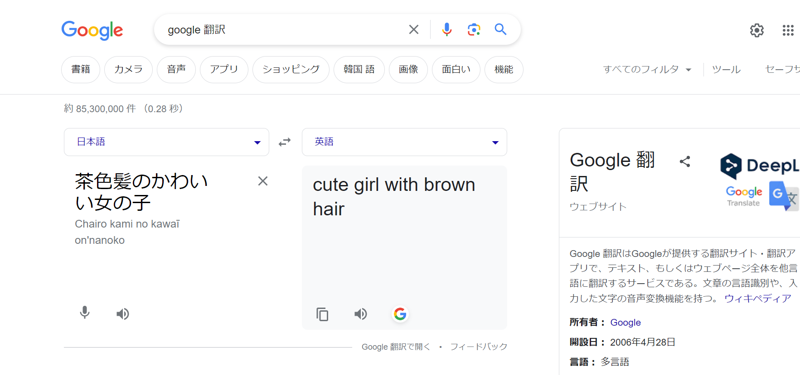Select the 音声 filter chip
Image resolution: width=800 pixels, height=375 pixels.
(x=176, y=70)
